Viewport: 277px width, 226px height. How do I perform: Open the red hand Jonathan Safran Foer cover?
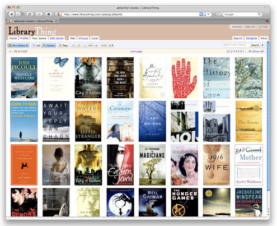click(x=184, y=77)
